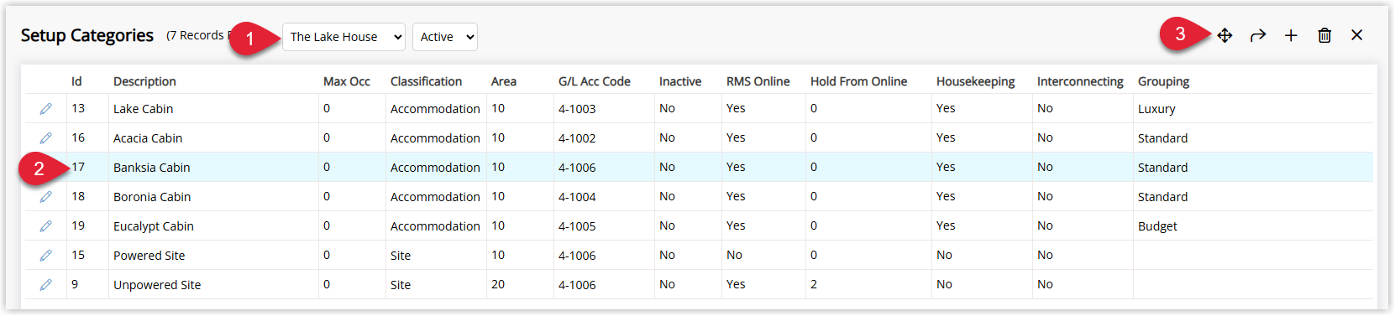Image resolution: width=1395 pixels, height=316 pixels.
Task: Add a new category with the plus icon
Action: tap(1291, 35)
